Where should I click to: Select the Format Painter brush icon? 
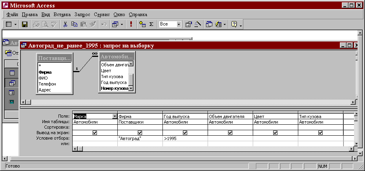(x=93, y=24)
